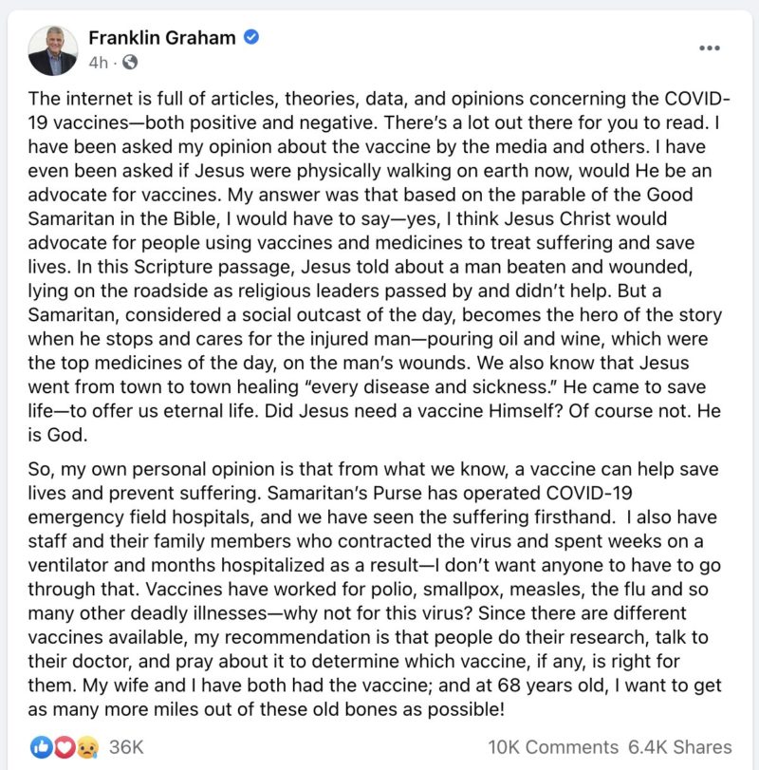
Task: Open the three-dot post options menu
Action: click(710, 47)
